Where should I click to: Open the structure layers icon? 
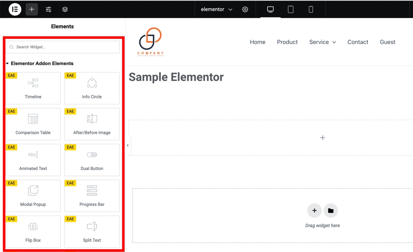[65, 9]
